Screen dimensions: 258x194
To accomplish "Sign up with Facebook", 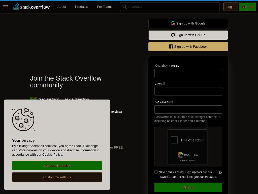I will [x=188, y=46].
